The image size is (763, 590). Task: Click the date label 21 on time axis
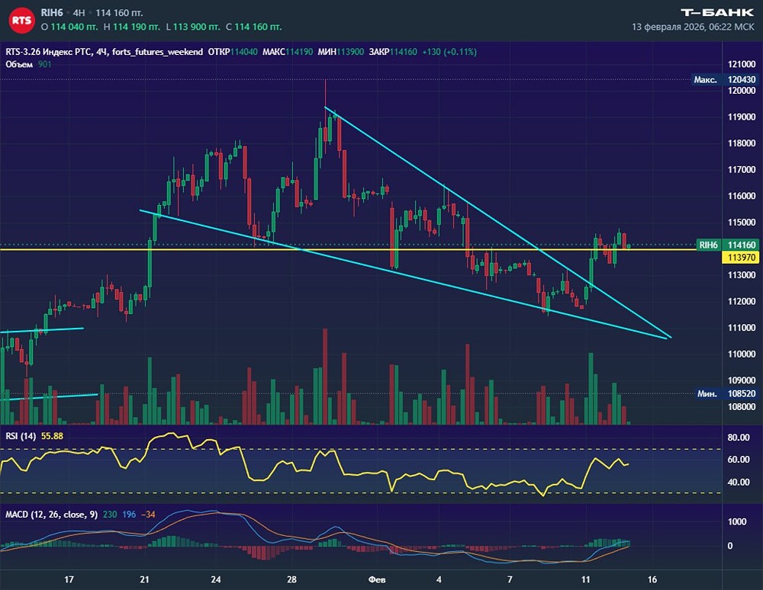(x=144, y=579)
